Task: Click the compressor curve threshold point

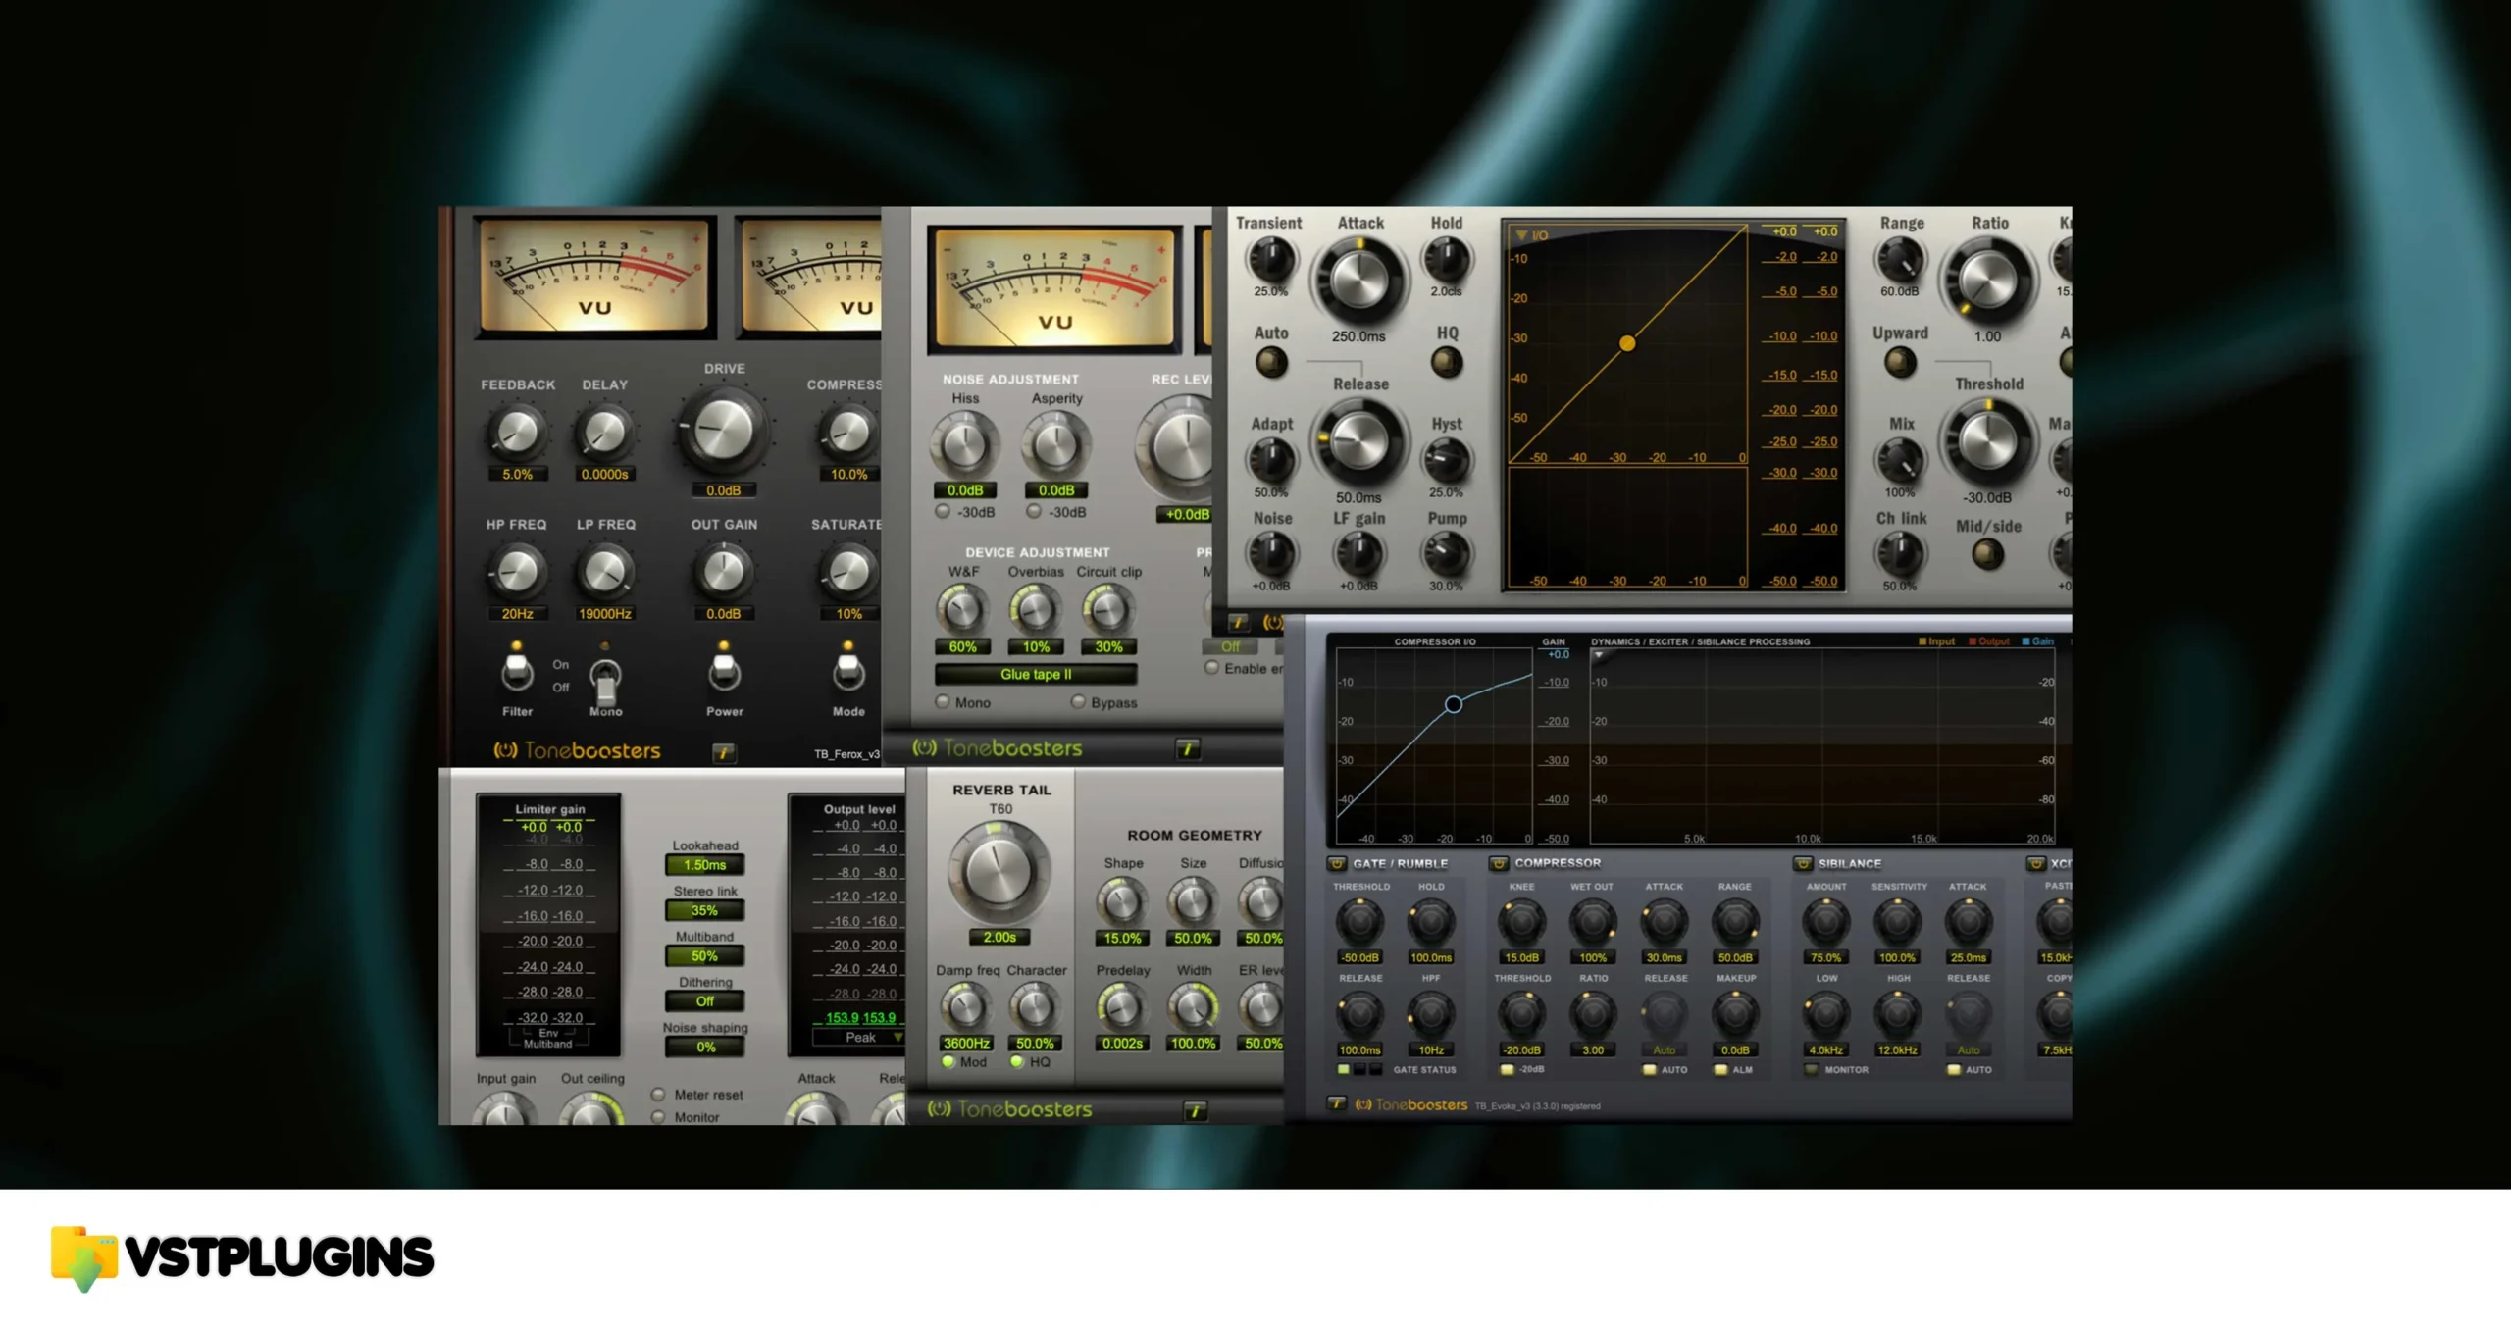Action: [x=1627, y=343]
